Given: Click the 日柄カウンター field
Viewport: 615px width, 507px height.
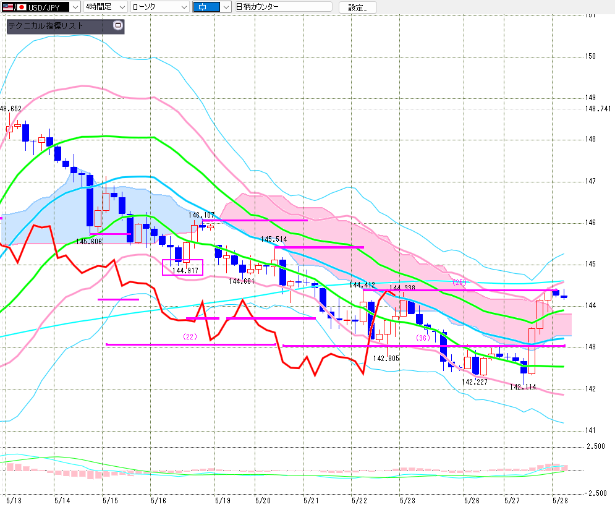Looking at the screenshot, I should 283,7.
